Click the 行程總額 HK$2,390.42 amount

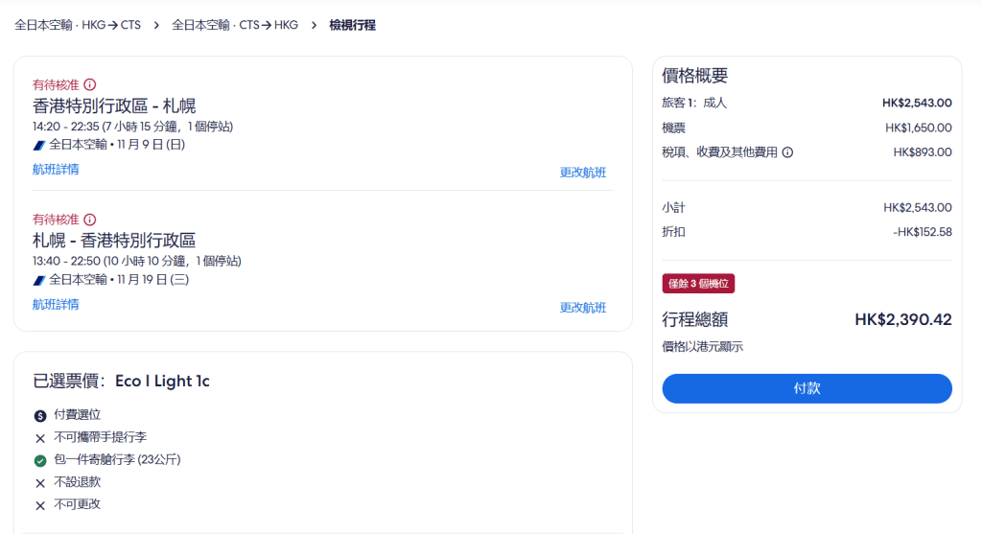[x=902, y=320]
